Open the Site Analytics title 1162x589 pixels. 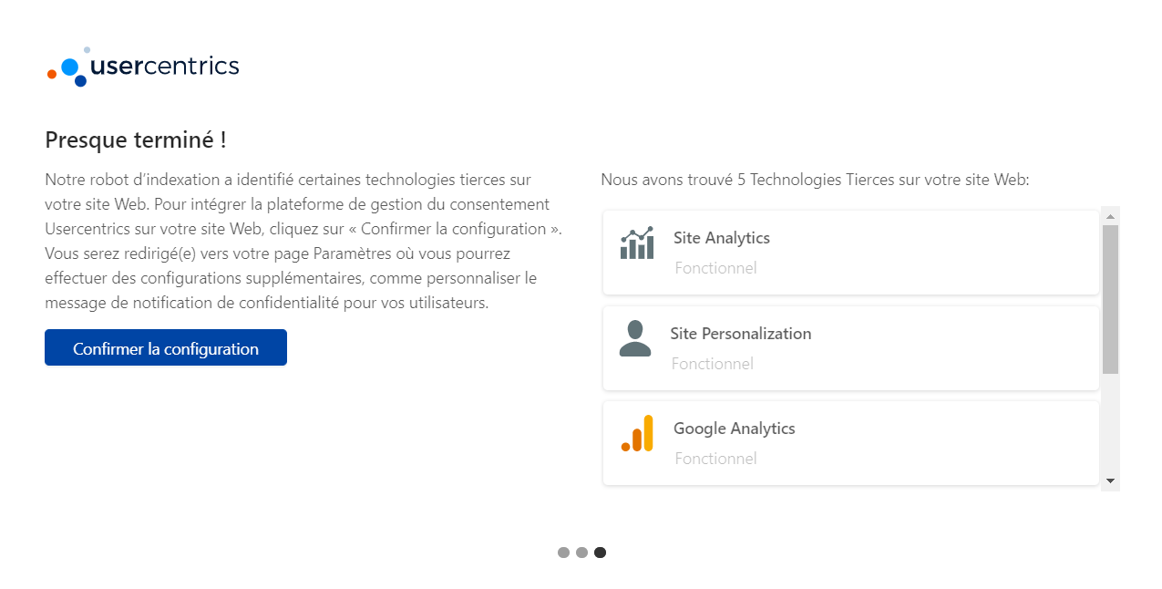722,238
